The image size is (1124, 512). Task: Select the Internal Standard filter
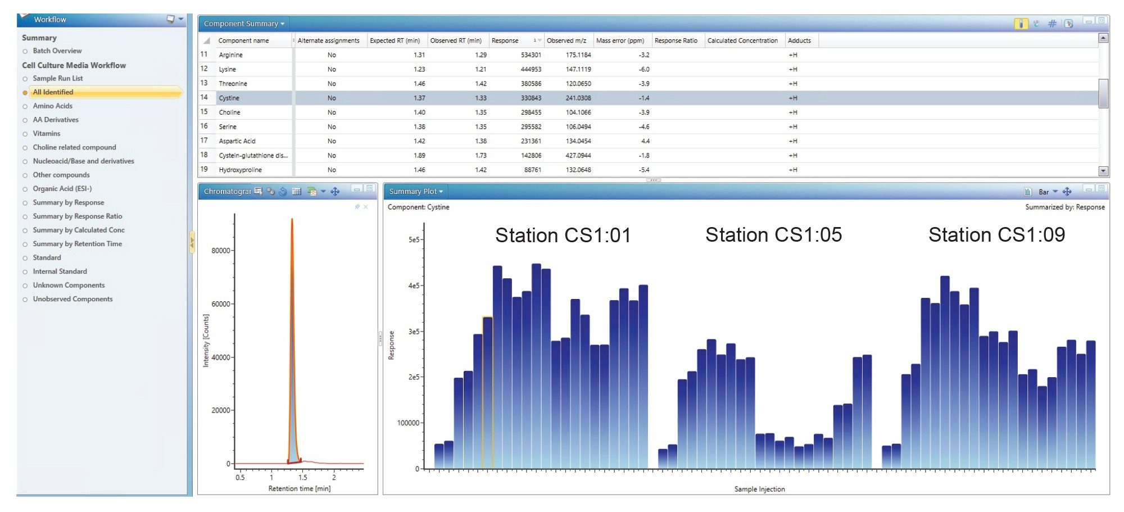click(x=60, y=271)
